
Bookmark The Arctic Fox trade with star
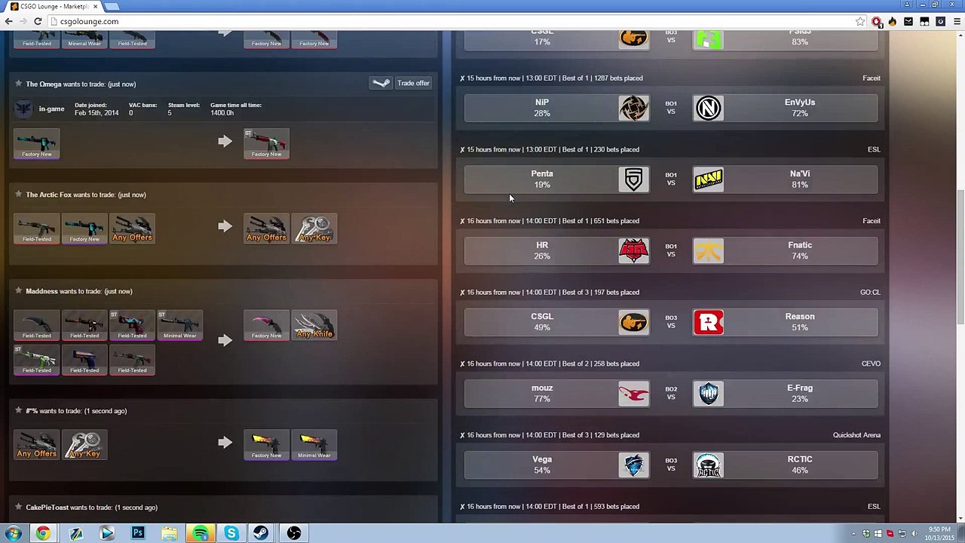click(x=18, y=195)
